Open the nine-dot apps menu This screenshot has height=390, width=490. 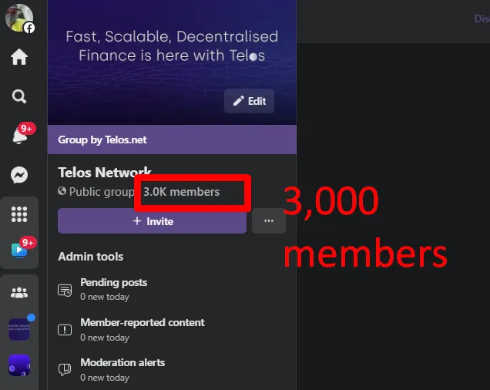pos(19,214)
